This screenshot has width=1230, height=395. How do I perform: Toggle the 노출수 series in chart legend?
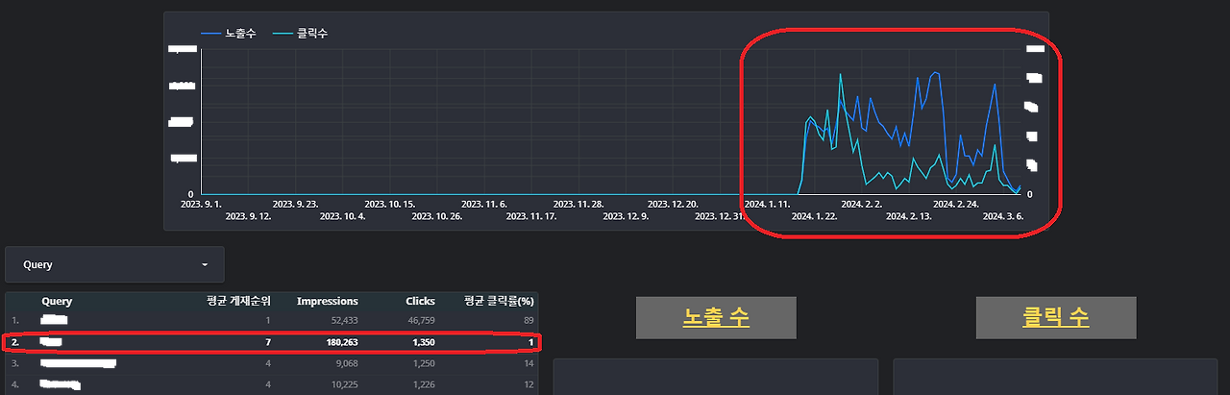tap(229, 34)
